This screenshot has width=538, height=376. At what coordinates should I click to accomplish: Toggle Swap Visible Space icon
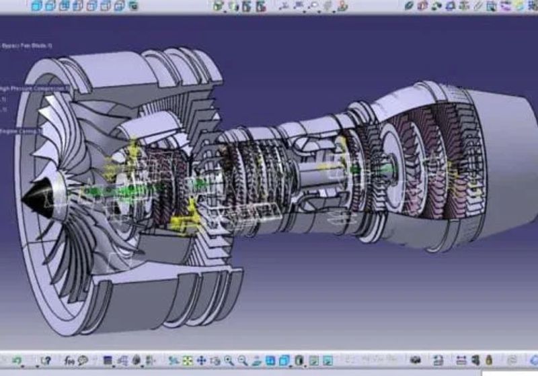328,361
